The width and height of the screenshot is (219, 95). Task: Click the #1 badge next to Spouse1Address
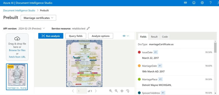(x=163, y=93)
